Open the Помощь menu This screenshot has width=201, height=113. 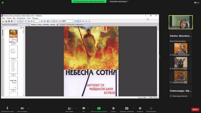click(35, 18)
